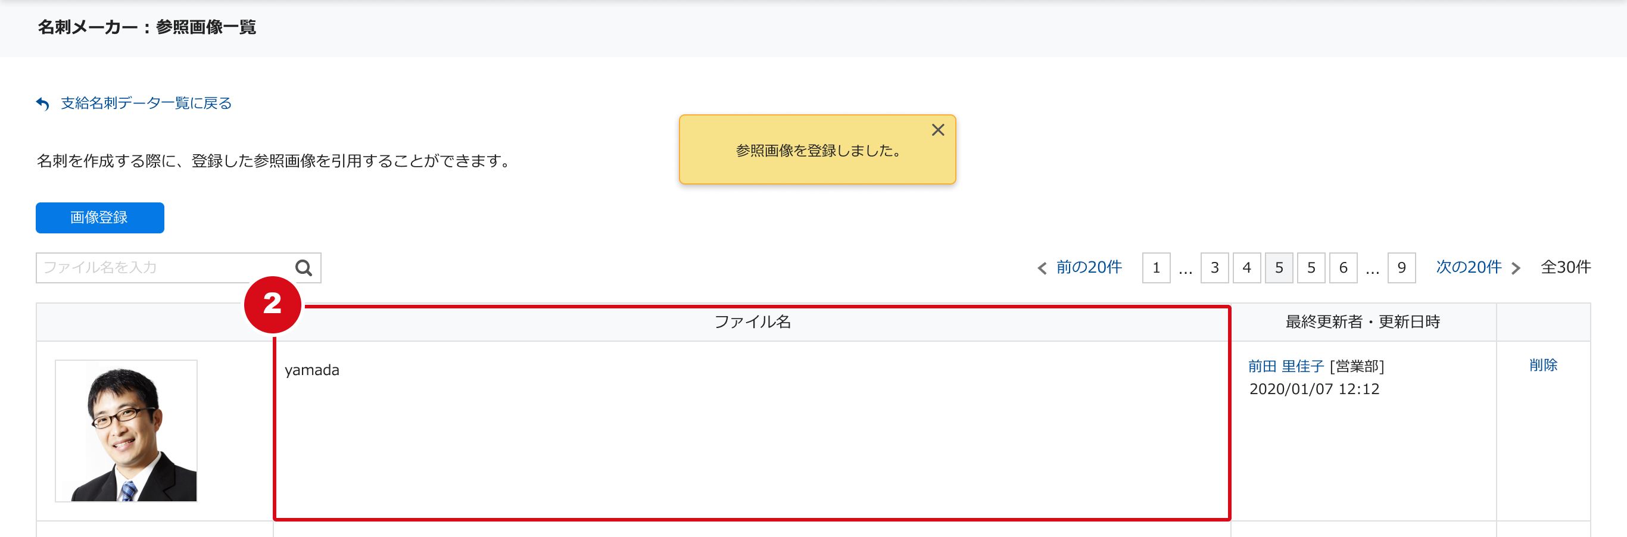Open the 前田 里佳子 user link
The width and height of the screenshot is (1627, 537).
point(1286,366)
